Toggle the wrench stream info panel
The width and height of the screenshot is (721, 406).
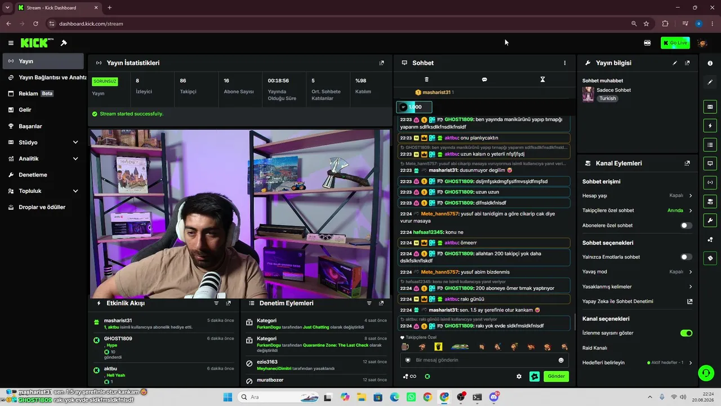click(x=710, y=220)
